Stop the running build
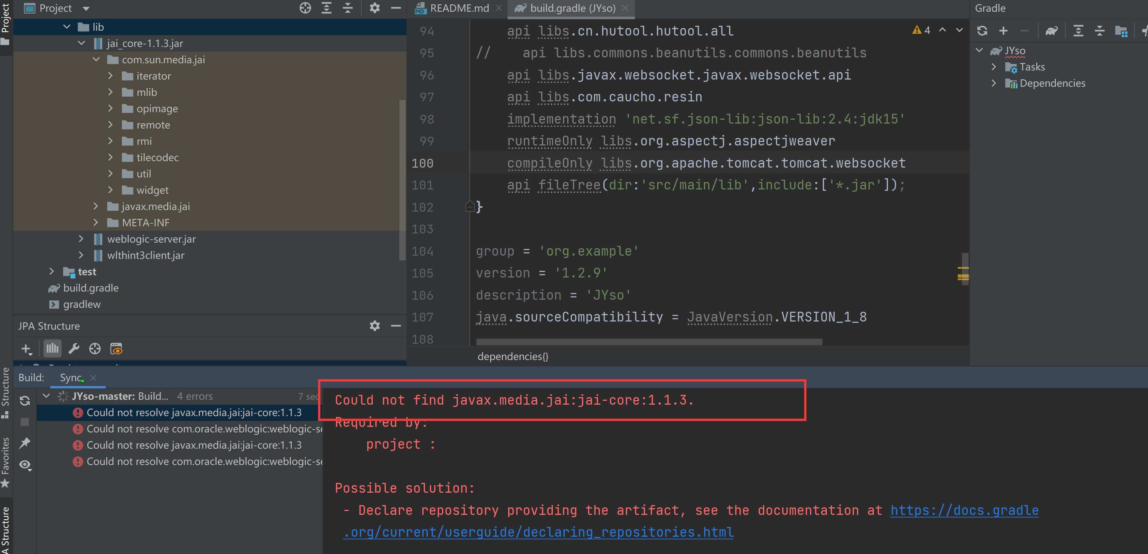Image resolution: width=1148 pixels, height=554 pixels. (25, 421)
